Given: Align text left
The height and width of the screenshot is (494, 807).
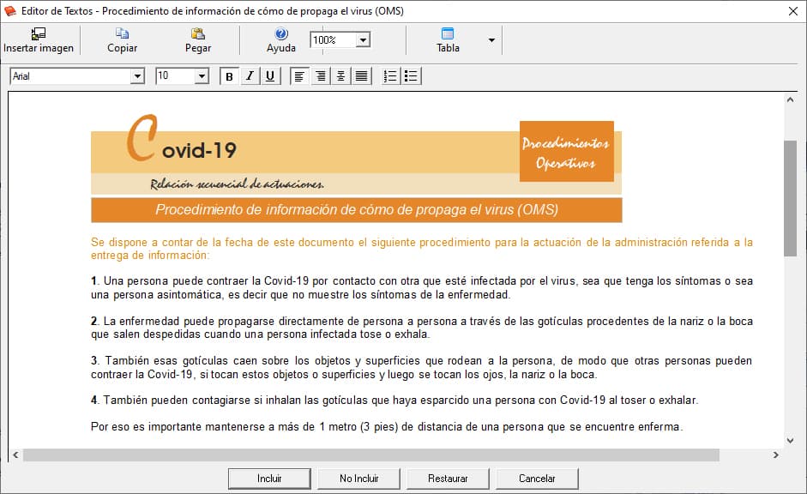Looking at the screenshot, I should click(299, 76).
